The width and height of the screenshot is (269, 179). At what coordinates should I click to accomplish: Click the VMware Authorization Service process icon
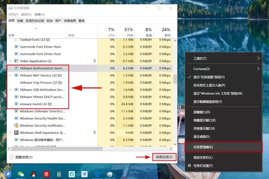[16, 68]
